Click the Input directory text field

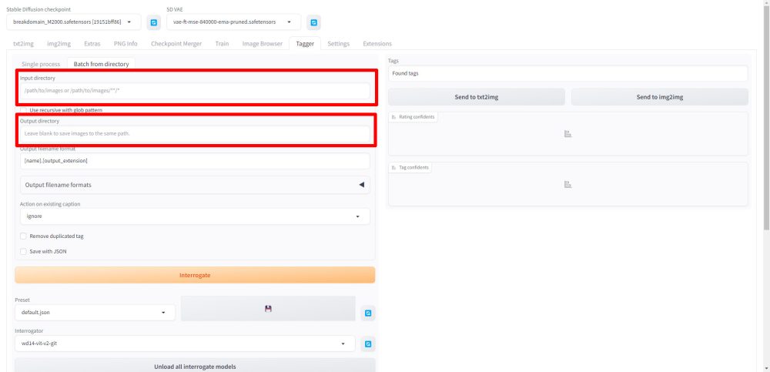tap(195, 91)
